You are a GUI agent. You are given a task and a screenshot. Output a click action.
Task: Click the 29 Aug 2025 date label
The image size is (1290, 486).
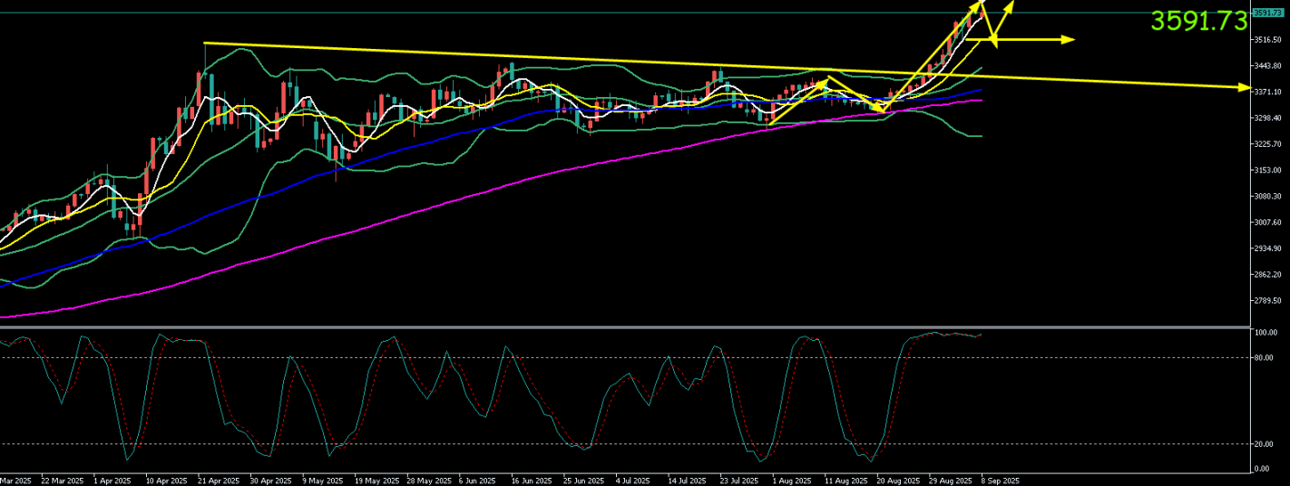coord(949,481)
